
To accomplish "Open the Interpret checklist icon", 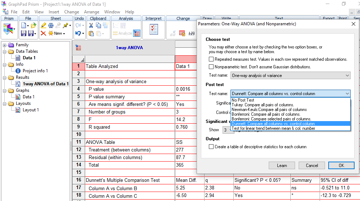I will (154, 29).
